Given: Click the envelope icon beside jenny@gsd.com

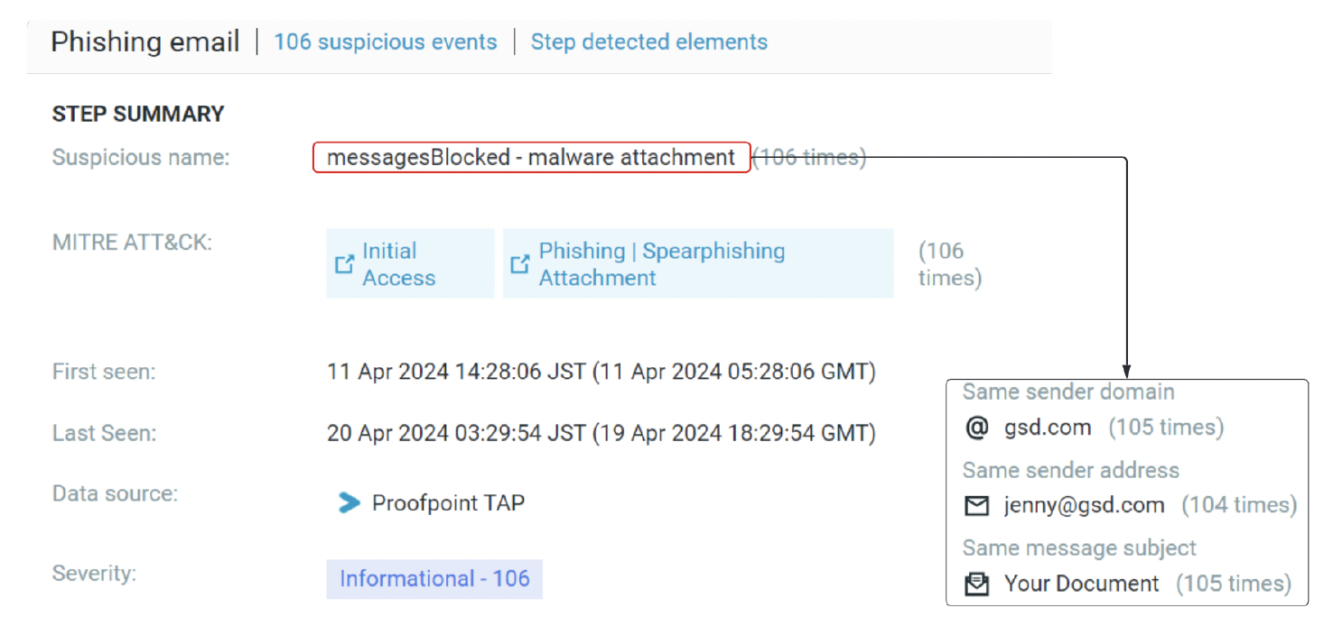Looking at the screenshot, I should pos(977,506).
